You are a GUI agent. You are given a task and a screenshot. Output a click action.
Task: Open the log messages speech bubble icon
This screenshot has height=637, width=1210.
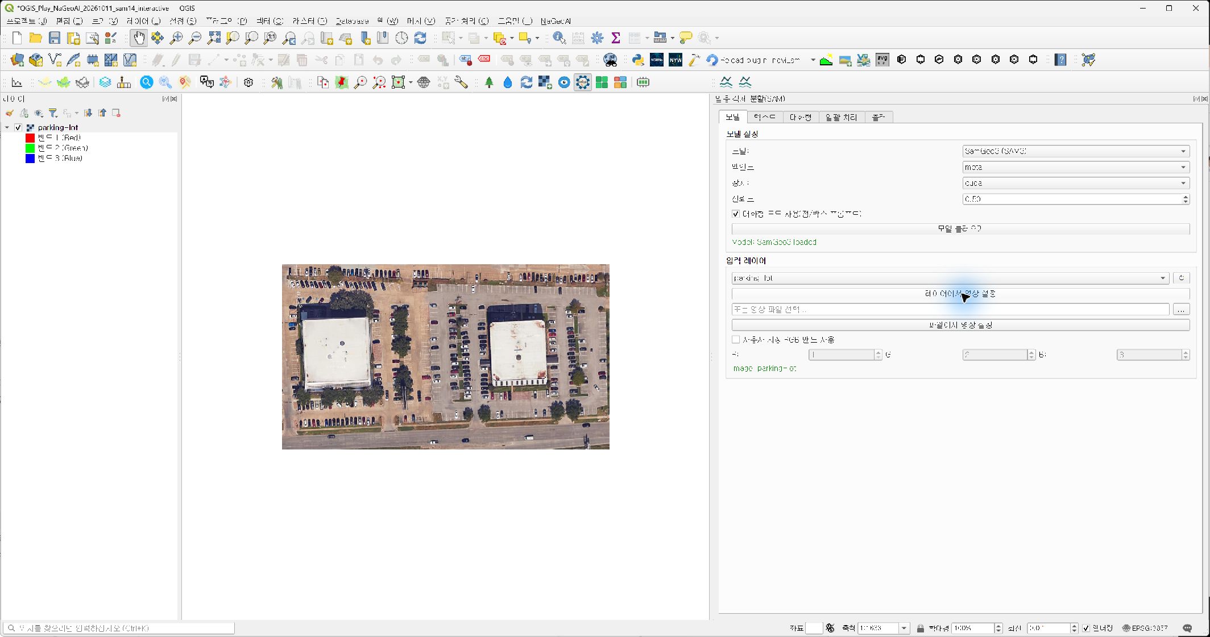[x=1187, y=628]
